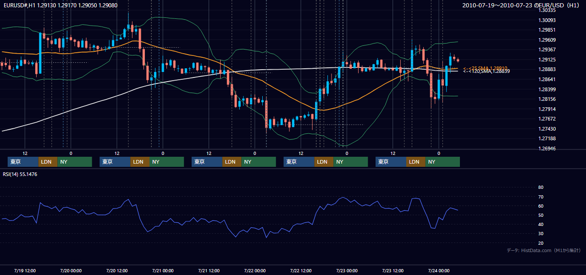Click price axis value 1.28399
The image size is (586, 275).
coord(547,89)
